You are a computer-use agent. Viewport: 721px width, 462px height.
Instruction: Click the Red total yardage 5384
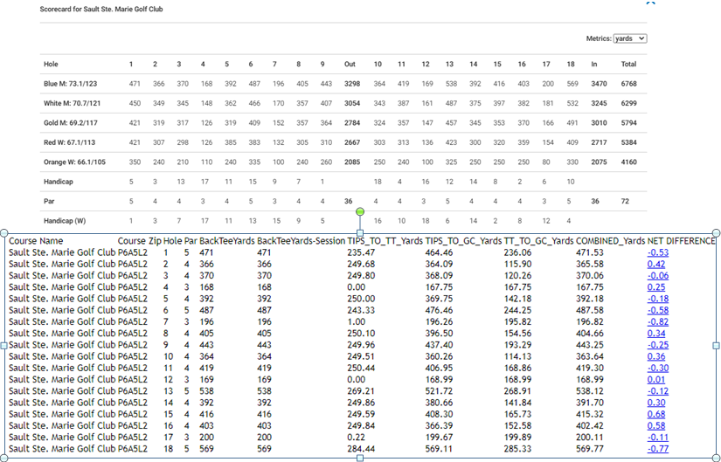pyautogui.click(x=628, y=142)
